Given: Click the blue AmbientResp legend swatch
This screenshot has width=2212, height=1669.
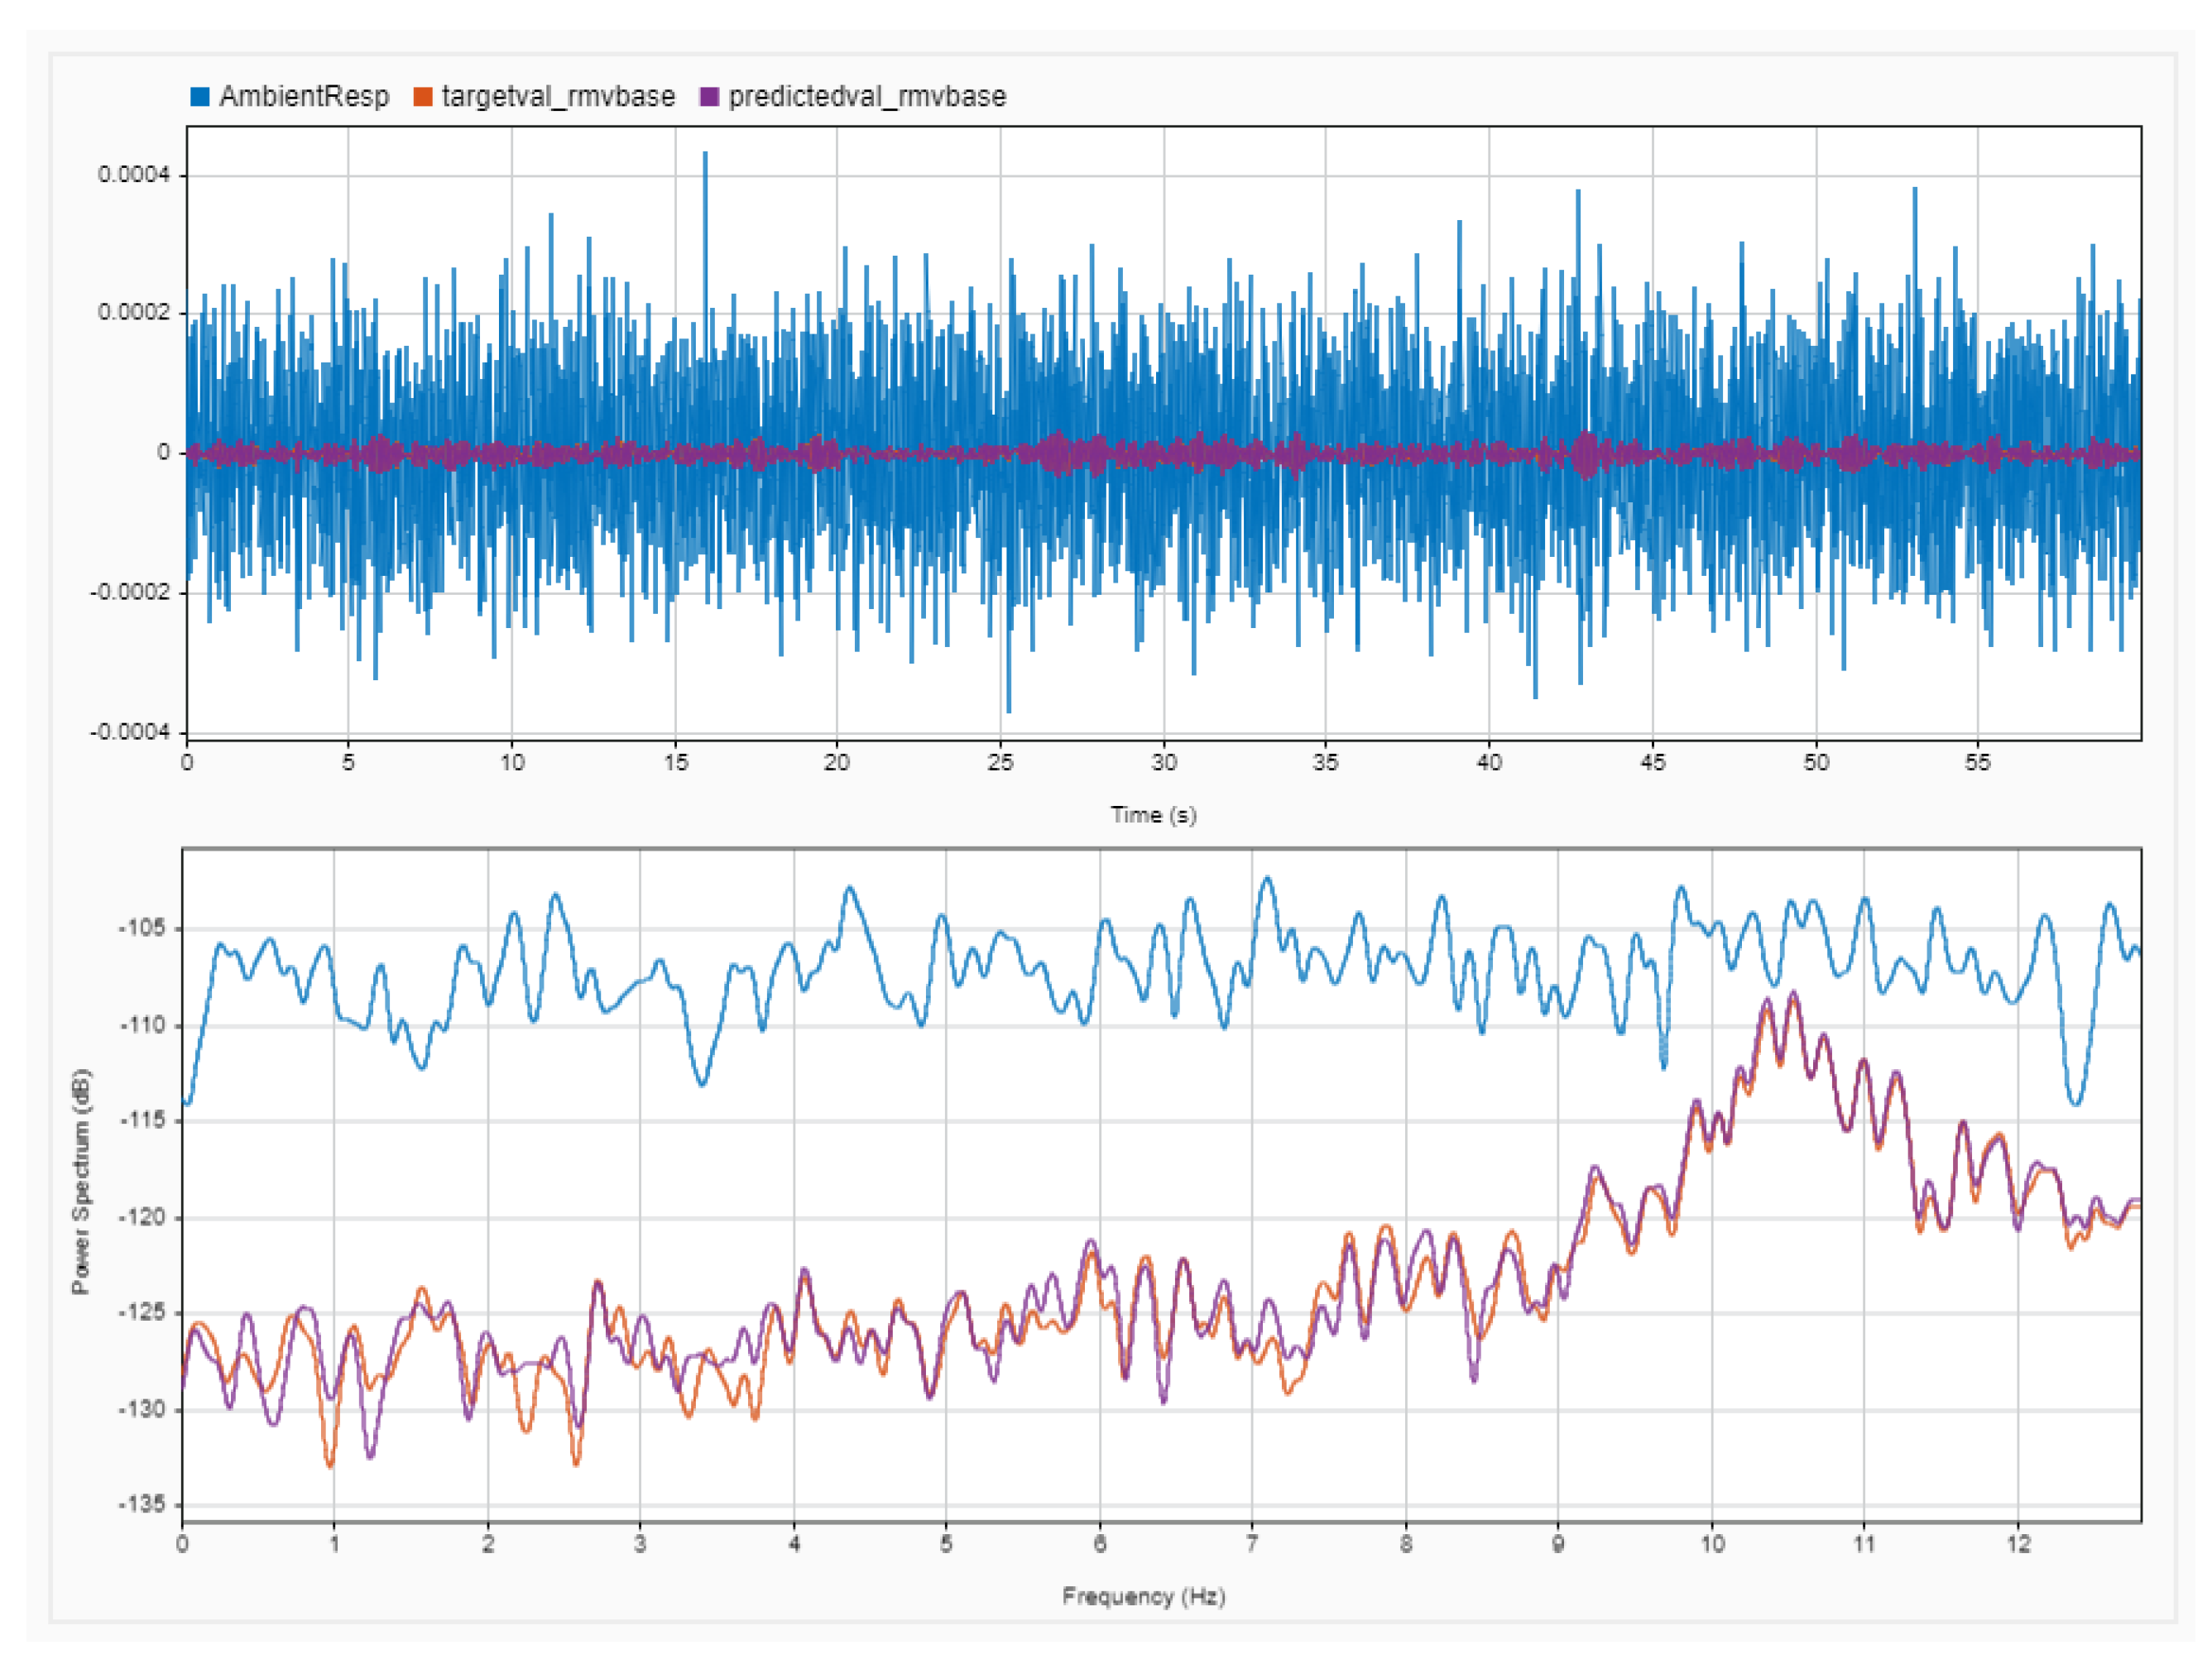Looking at the screenshot, I should [x=200, y=97].
